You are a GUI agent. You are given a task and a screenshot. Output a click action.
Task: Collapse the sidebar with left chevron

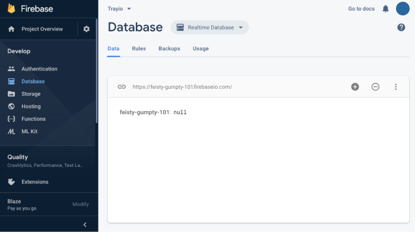(85, 224)
